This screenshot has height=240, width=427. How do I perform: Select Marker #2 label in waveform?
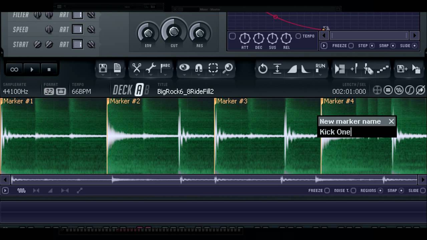(125, 101)
